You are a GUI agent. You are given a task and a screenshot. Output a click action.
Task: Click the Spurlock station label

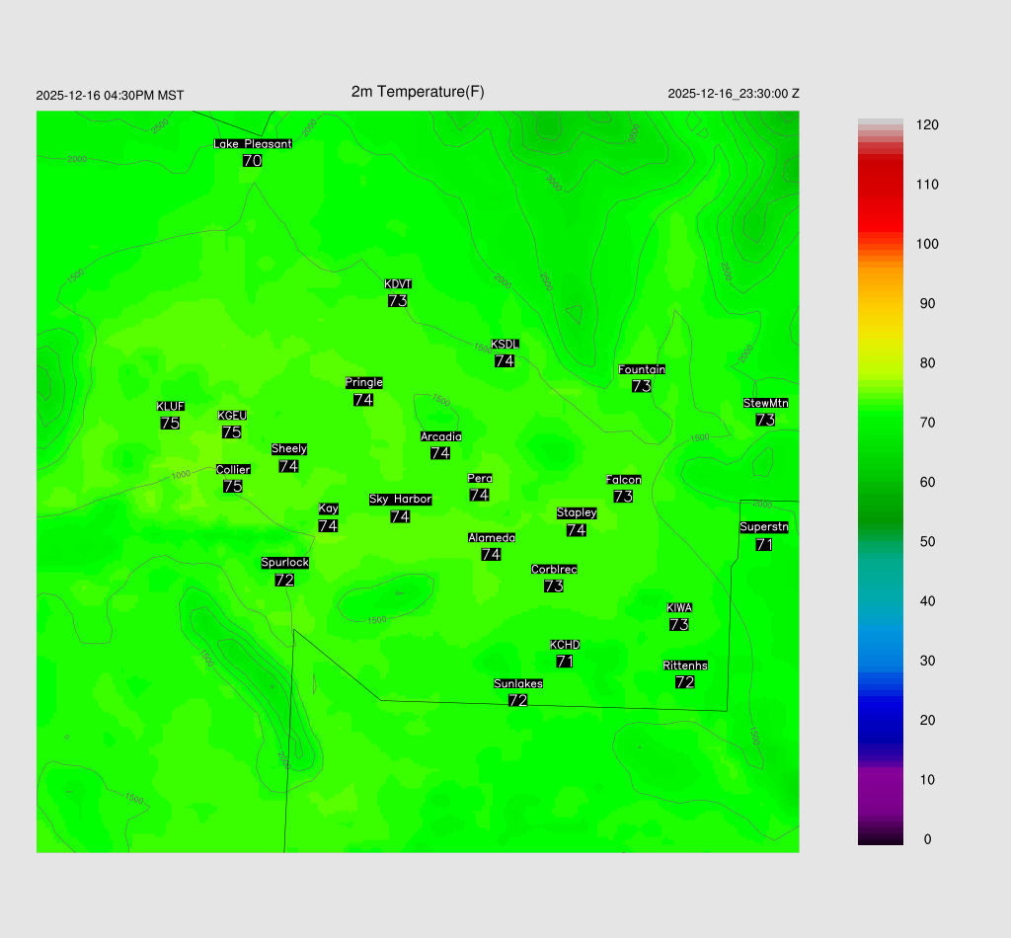(285, 563)
